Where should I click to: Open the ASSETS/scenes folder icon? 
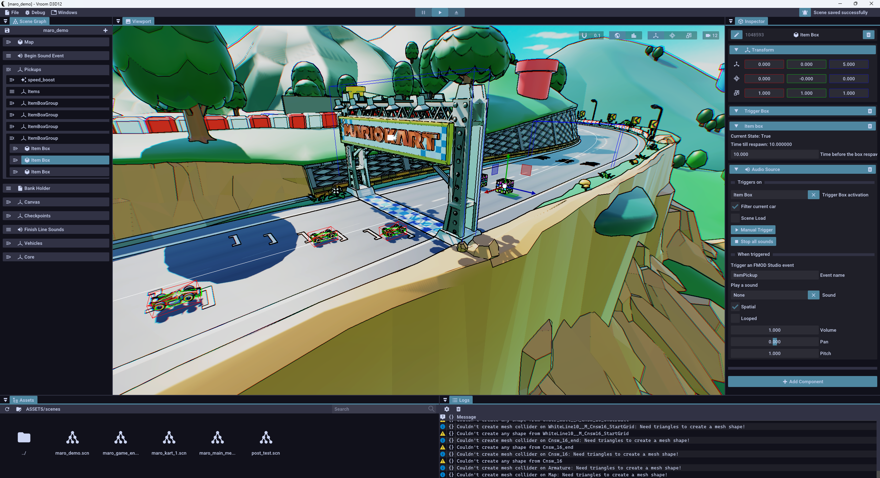pos(19,409)
